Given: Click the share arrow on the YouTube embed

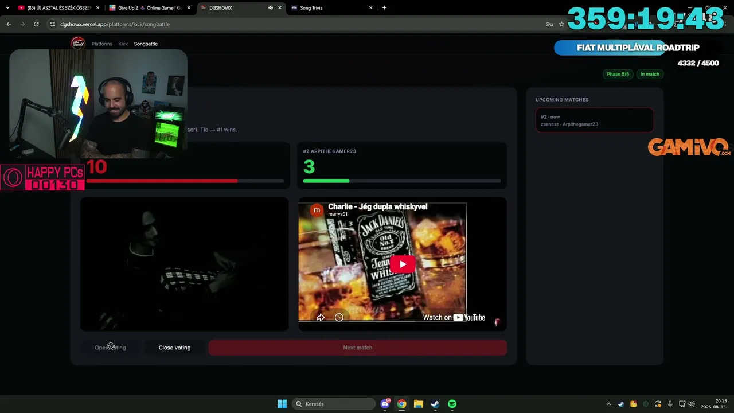Looking at the screenshot, I should pos(321,317).
